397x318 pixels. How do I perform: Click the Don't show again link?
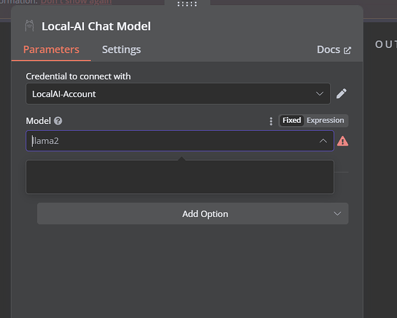pyautogui.click(x=76, y=2)
